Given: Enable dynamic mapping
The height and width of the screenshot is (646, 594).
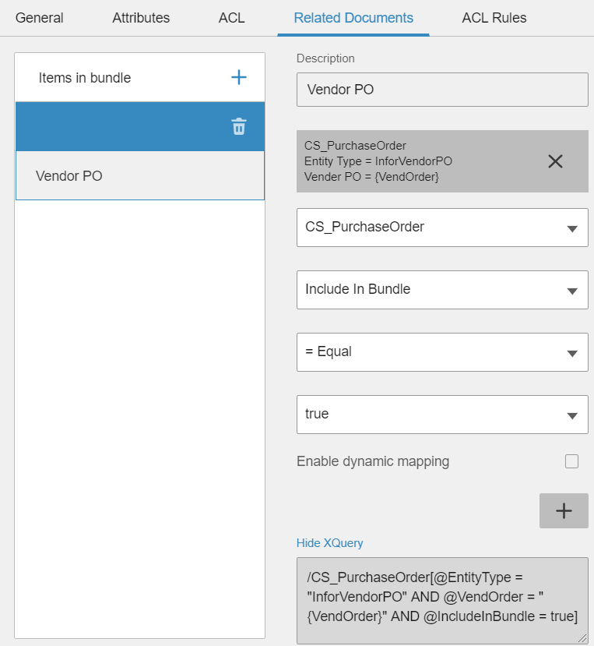Looking at the screenshot, I should [572, 461].
